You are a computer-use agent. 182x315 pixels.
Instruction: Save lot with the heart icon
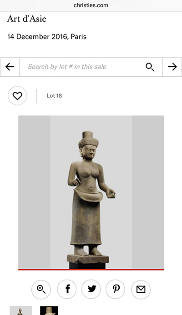(17, 96)
